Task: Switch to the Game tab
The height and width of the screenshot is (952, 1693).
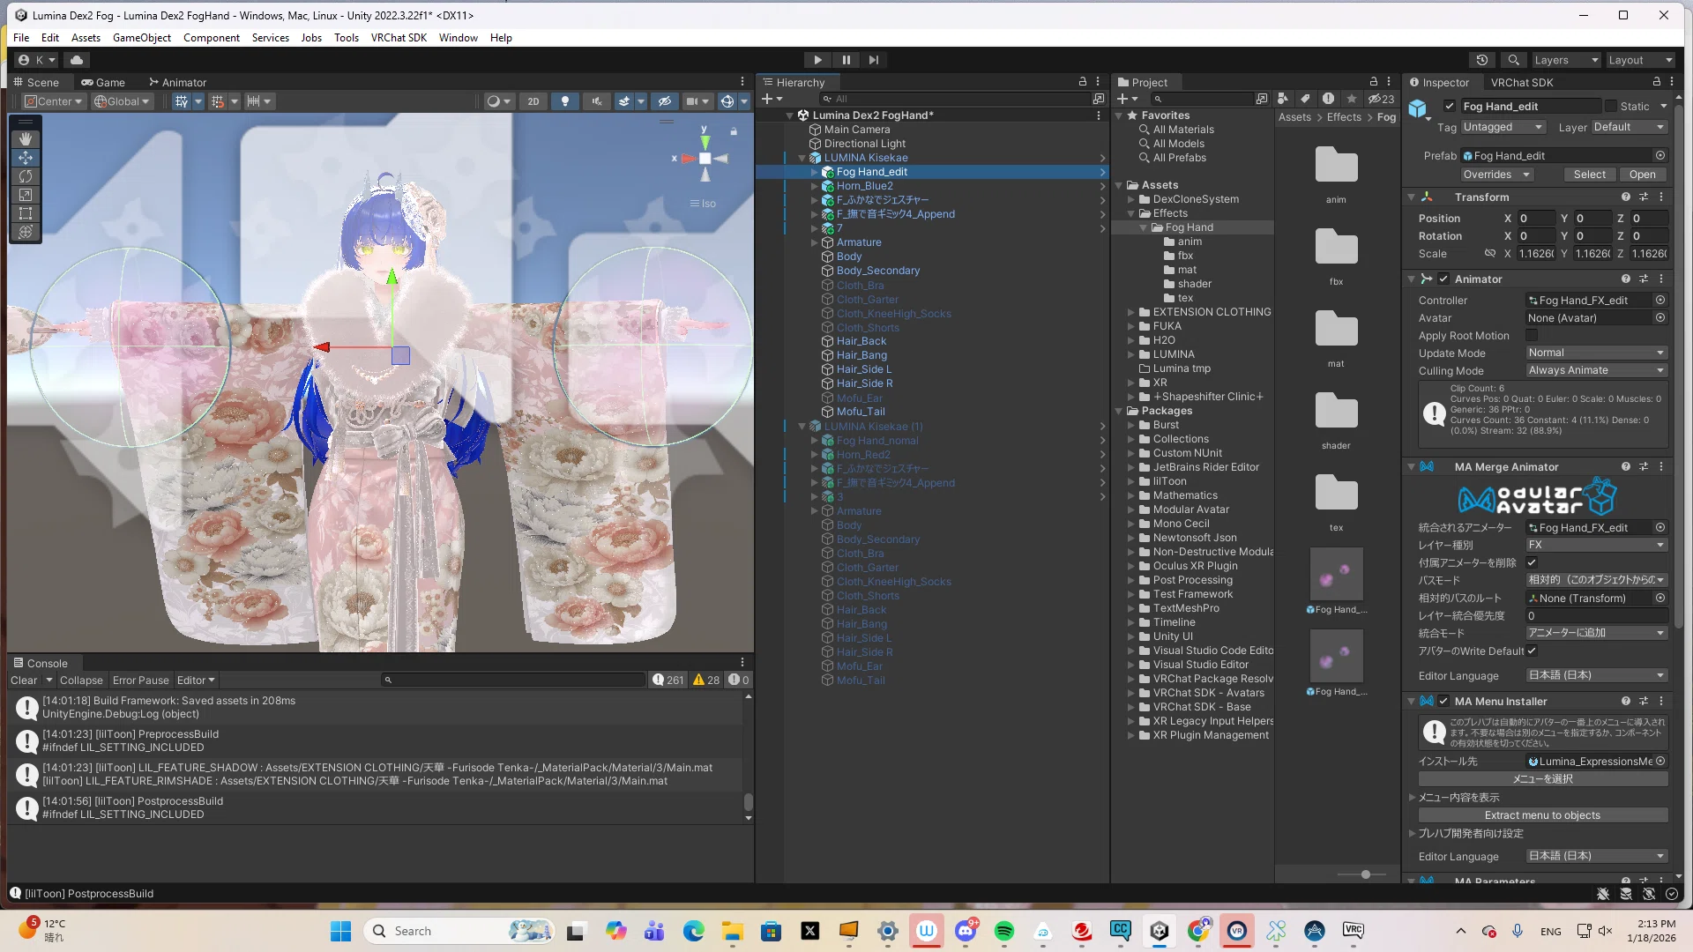Action: pyautogui.click(x=103, y=82)
